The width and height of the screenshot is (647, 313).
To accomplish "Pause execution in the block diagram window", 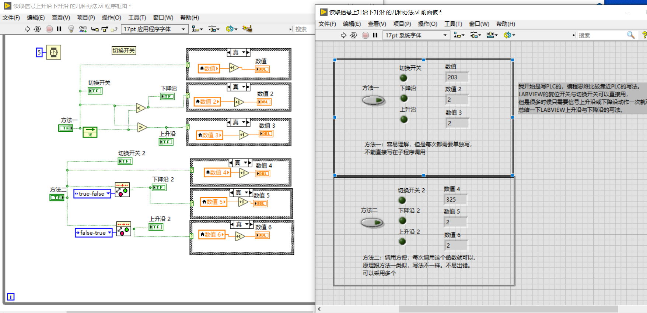I will pyautogui.click(x=59, y=29).
